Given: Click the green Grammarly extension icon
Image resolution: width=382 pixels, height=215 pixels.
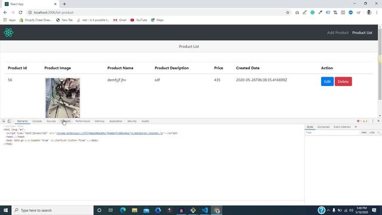Looking at the screenshot, I should (x=312, y=13).
